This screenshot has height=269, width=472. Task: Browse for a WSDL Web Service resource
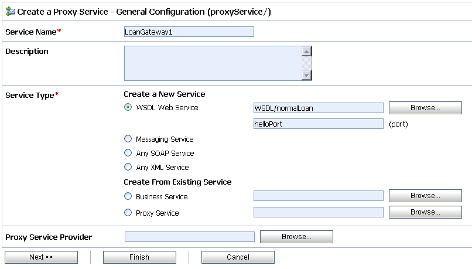tap(425, 108)
